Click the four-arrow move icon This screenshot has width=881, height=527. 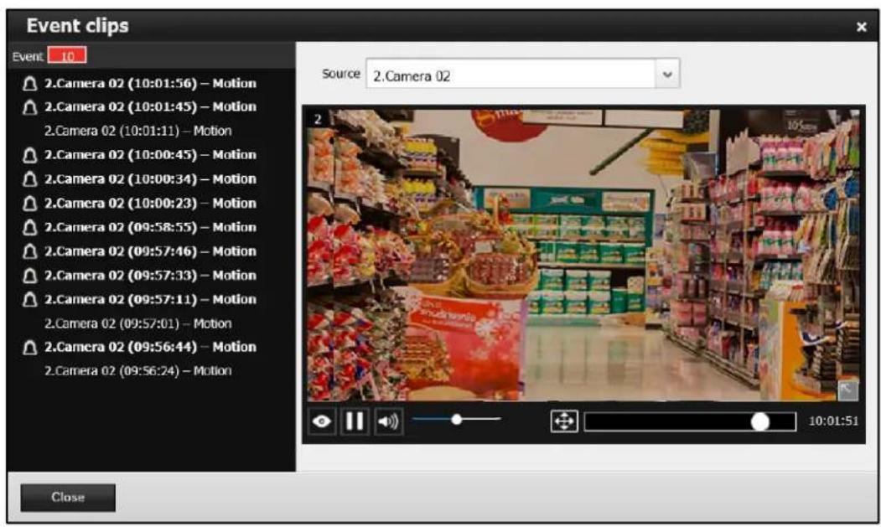564,421
